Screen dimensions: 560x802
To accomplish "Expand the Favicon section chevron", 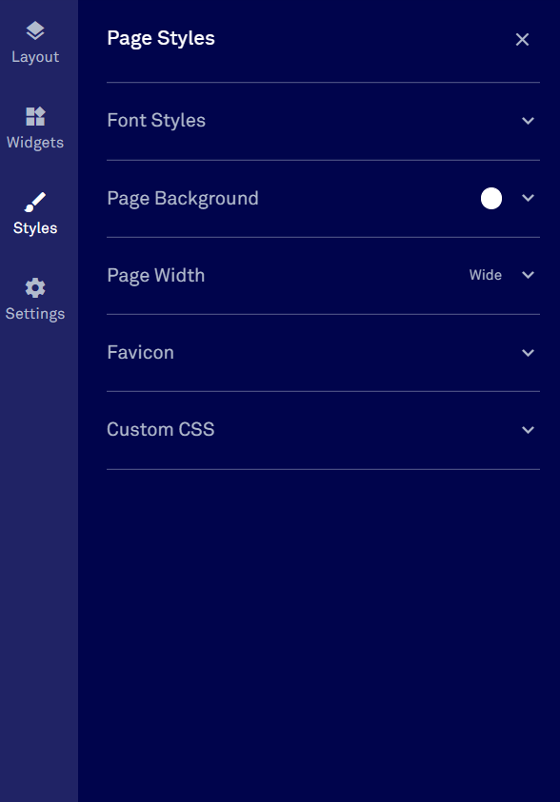I will tap(528, 353).
